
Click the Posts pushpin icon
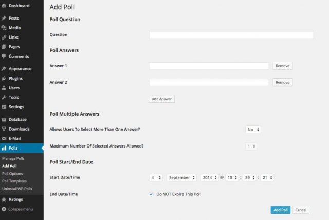pyautogui.click(x=4, y=18)
